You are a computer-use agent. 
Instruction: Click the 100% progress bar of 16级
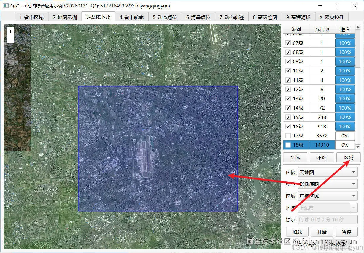(x=345, y=126)
